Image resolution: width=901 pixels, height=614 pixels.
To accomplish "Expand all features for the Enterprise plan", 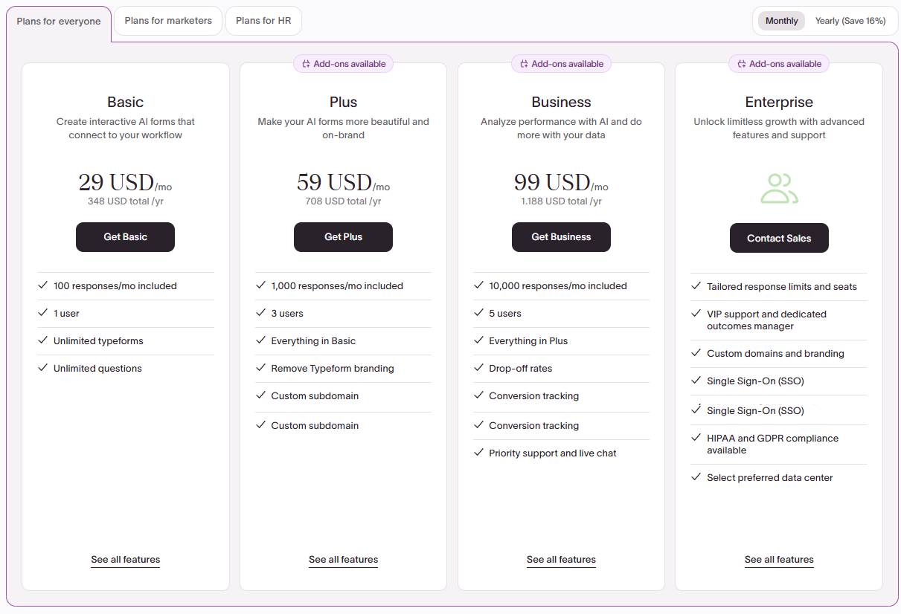I will [x=779, y=559].
